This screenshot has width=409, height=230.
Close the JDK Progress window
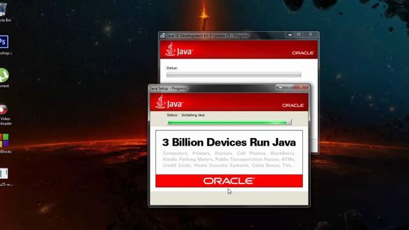[311, 34]
